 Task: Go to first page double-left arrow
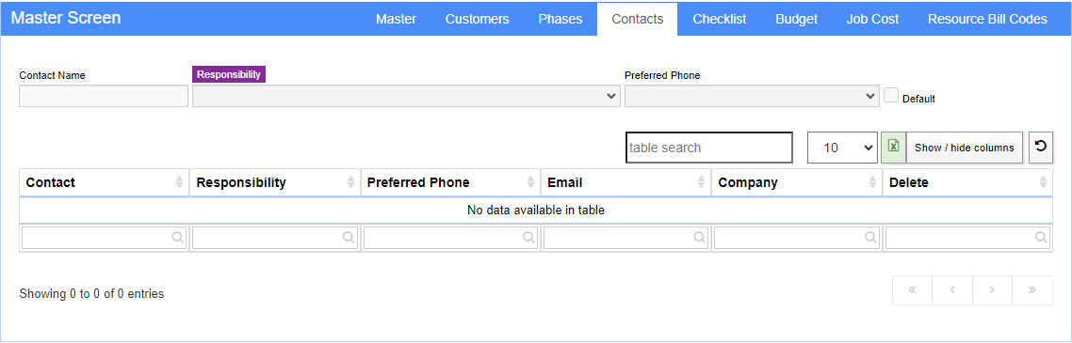912,289
